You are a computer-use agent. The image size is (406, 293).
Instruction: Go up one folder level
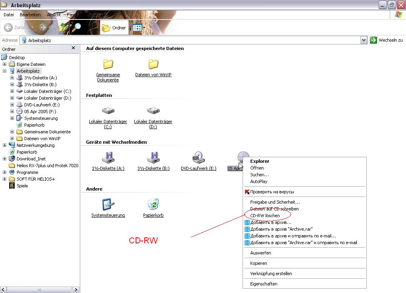click(x=62, y=27)
